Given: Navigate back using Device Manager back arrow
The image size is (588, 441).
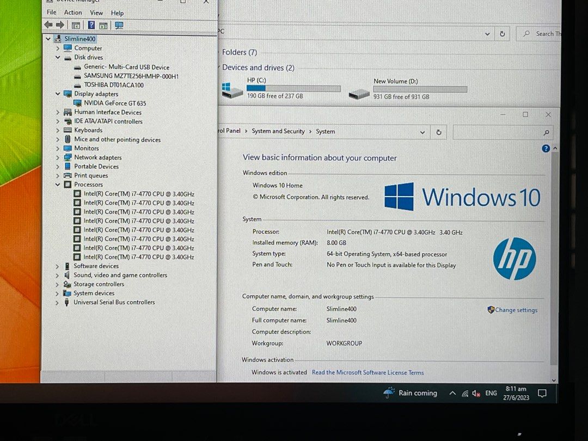Looking at the screenshot, I should [x=48, y=24].
